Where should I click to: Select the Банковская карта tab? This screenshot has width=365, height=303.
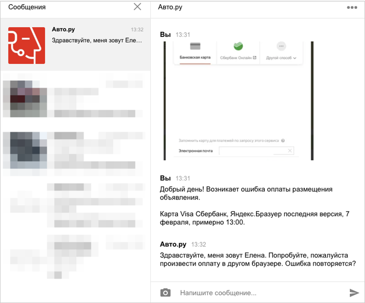click(x=195, y=58)
